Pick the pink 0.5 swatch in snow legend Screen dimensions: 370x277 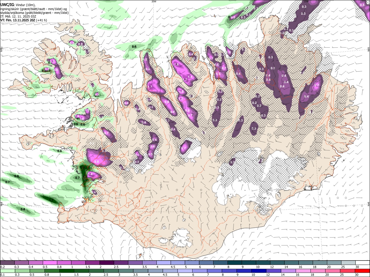pos(50,263)
